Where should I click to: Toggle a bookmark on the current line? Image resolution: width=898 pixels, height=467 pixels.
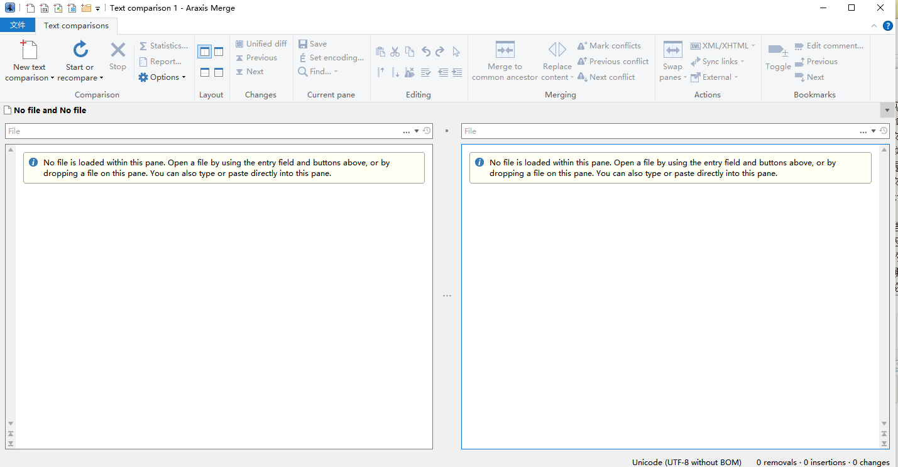point(778,57)
